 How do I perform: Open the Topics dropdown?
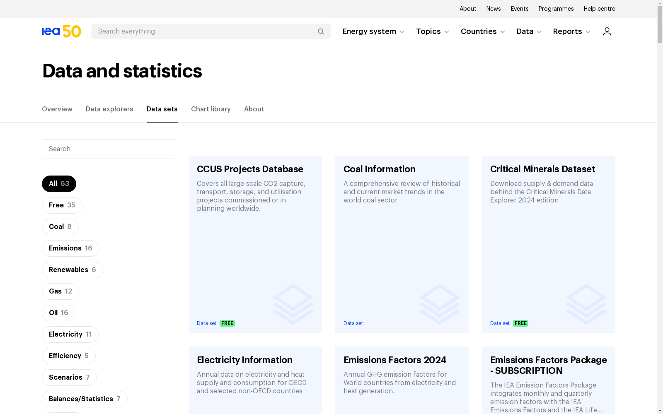(432, 31)
